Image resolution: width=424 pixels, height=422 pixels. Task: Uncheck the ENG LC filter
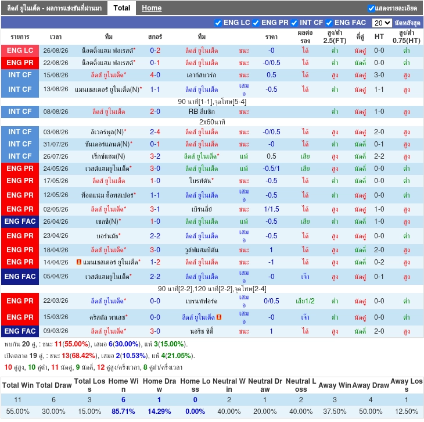[218, 23]
